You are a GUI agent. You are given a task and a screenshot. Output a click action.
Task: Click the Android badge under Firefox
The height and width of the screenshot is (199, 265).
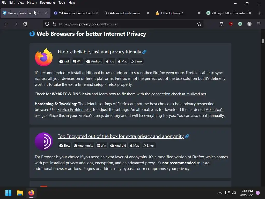(94, 61)
